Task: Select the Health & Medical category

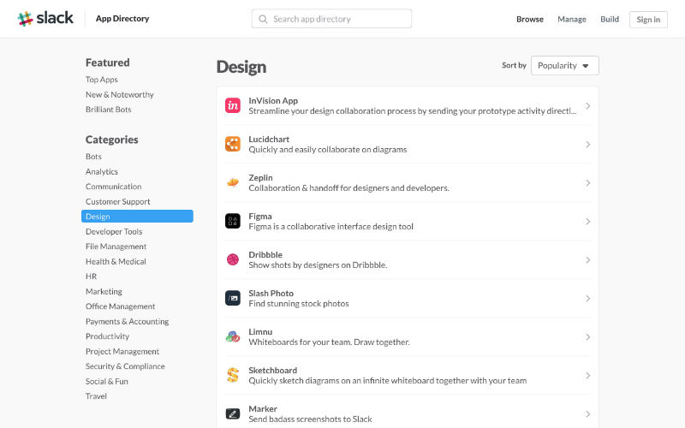Action: pos(116,261)
